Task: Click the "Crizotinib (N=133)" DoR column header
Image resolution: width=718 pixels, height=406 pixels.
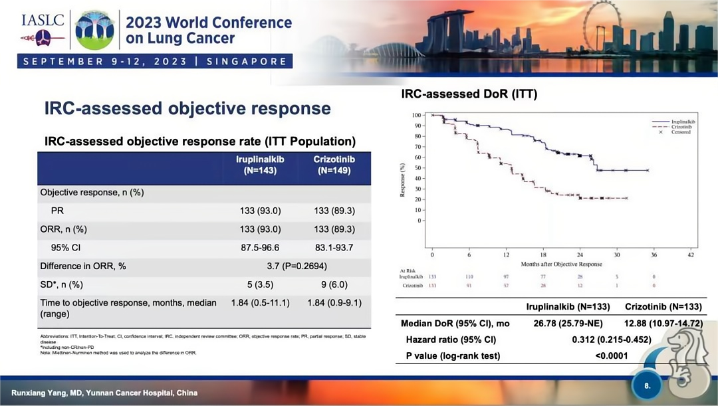Action: (663, 307)
